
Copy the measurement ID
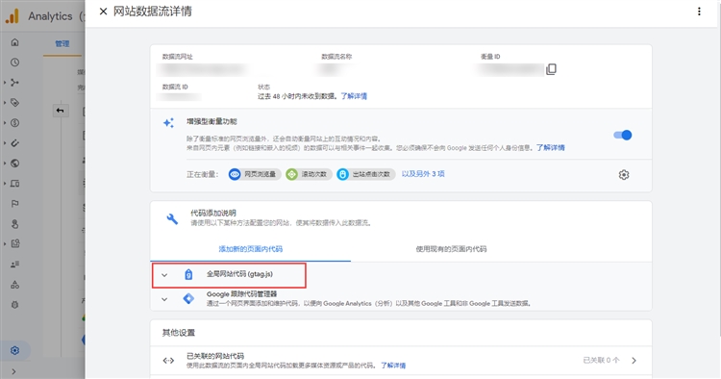tap(551, 69)
